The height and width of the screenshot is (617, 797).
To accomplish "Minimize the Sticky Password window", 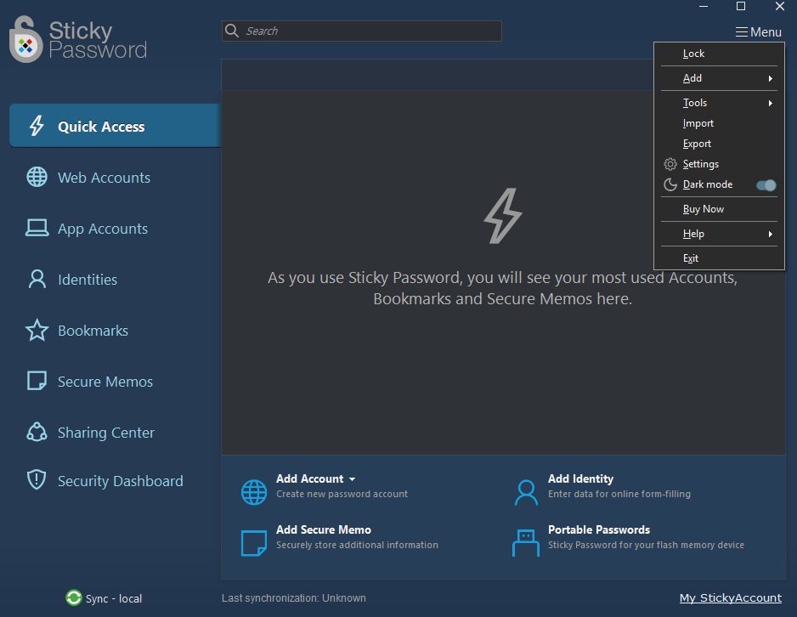I will [704, 6].
